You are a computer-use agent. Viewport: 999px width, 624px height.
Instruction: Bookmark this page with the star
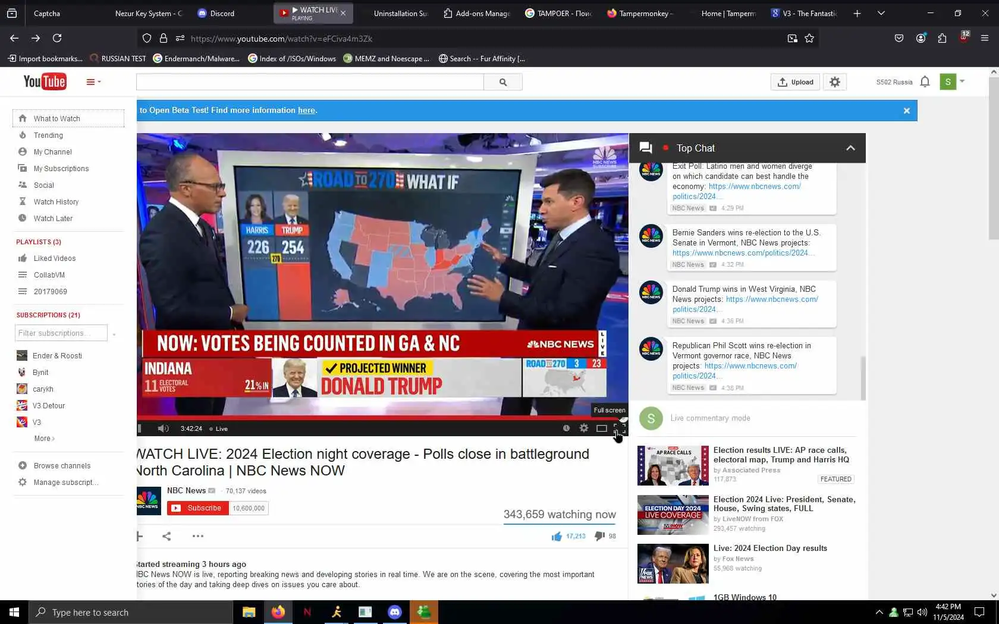coord(809,39)
